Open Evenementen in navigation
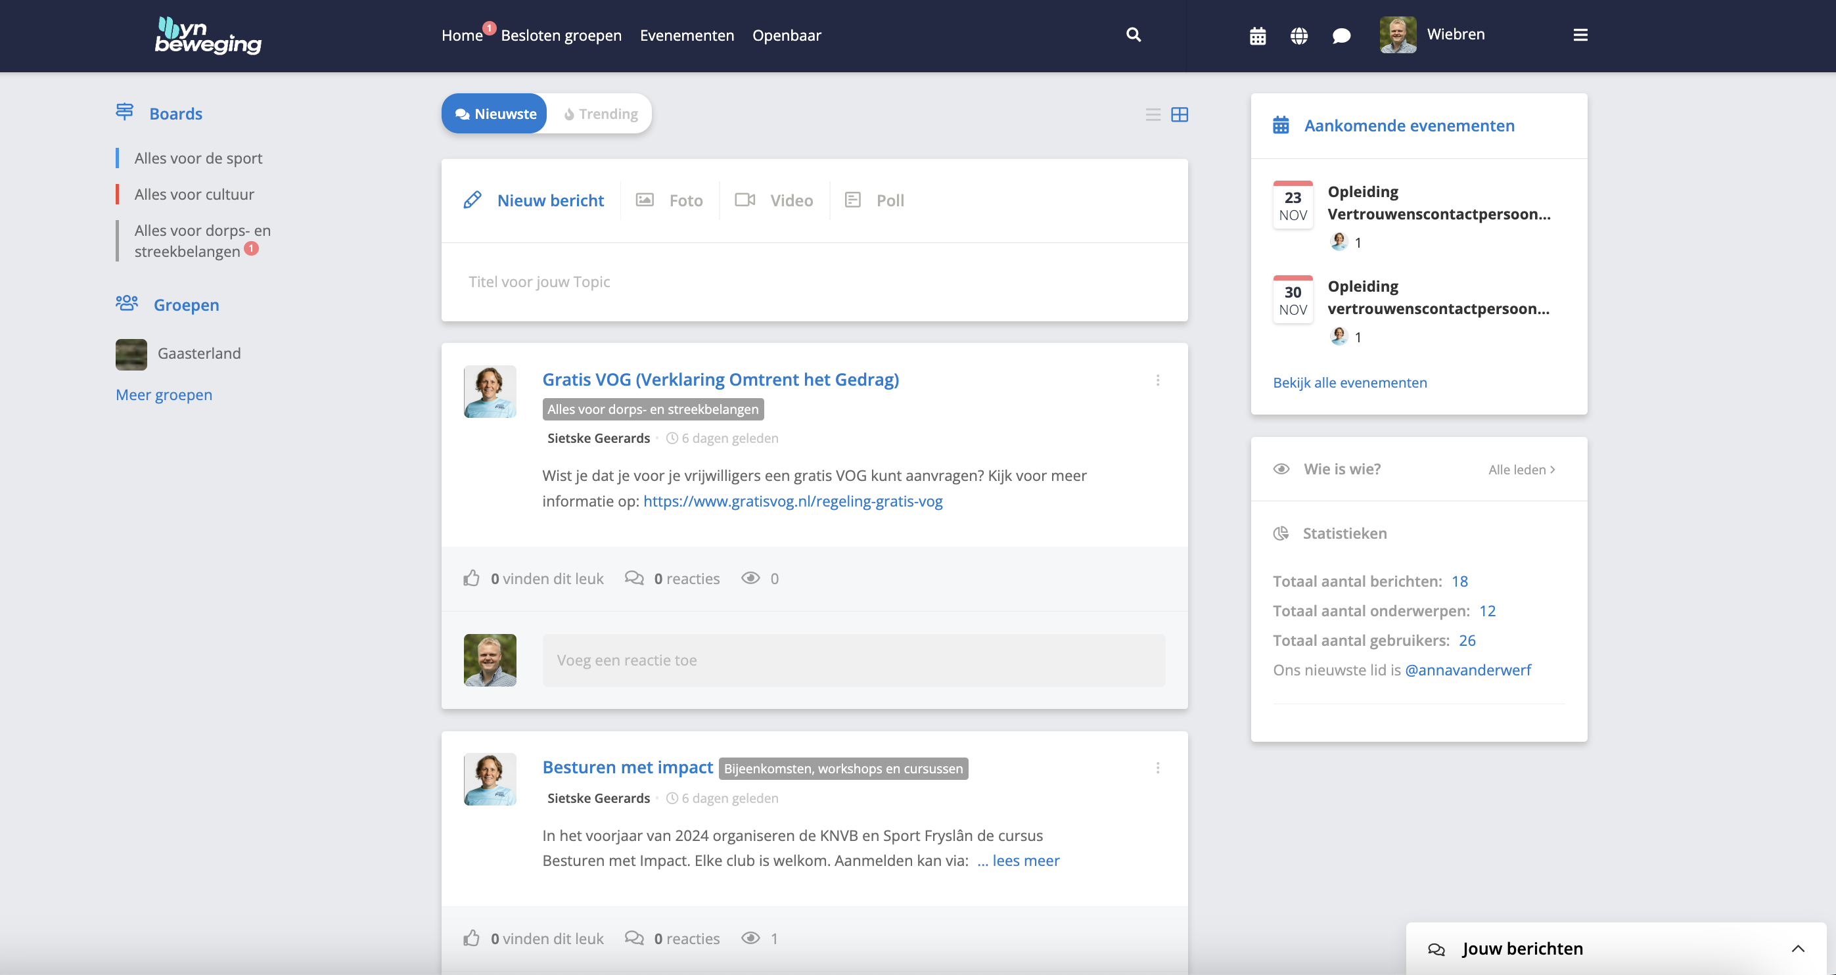This screenshot has height=975, width=1836. coord(687,35)
